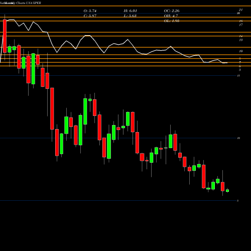251x251 pixels.
Task: Click the low value 'L: 5.63'
Action: pos(130,16)
